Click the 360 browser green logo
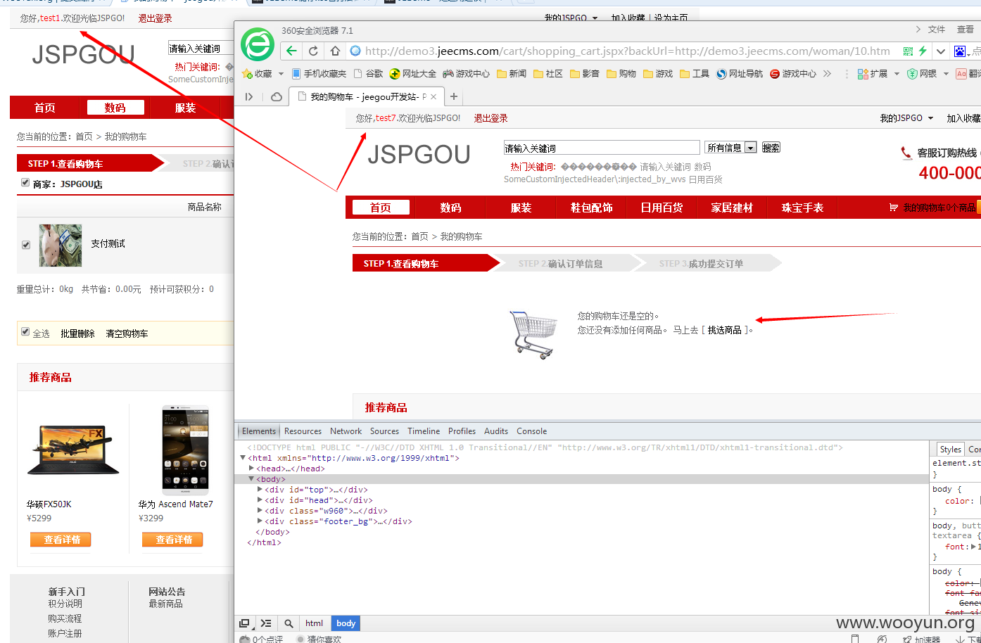Viewport: 981px width, 643px height. [258, 44]
